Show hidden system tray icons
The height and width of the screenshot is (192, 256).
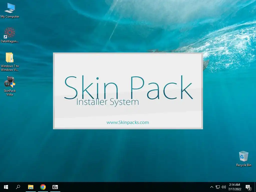pyautogui.click(x=211, y=187)
